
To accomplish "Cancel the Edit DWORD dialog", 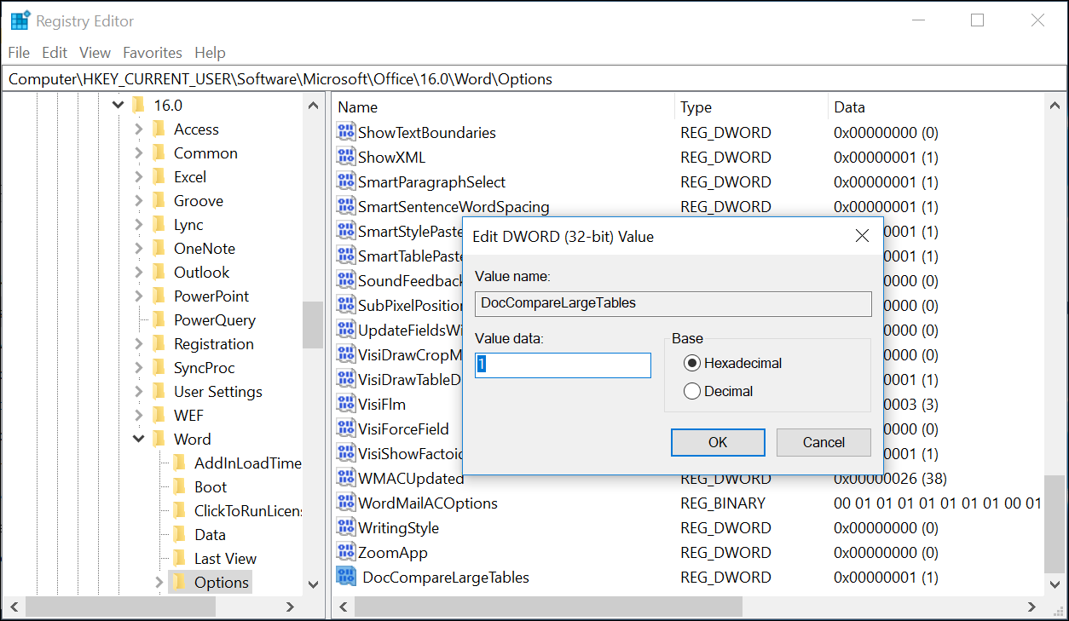I will [823, 442].
